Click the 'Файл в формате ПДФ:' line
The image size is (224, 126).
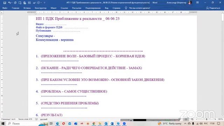(x=62, y=27)
